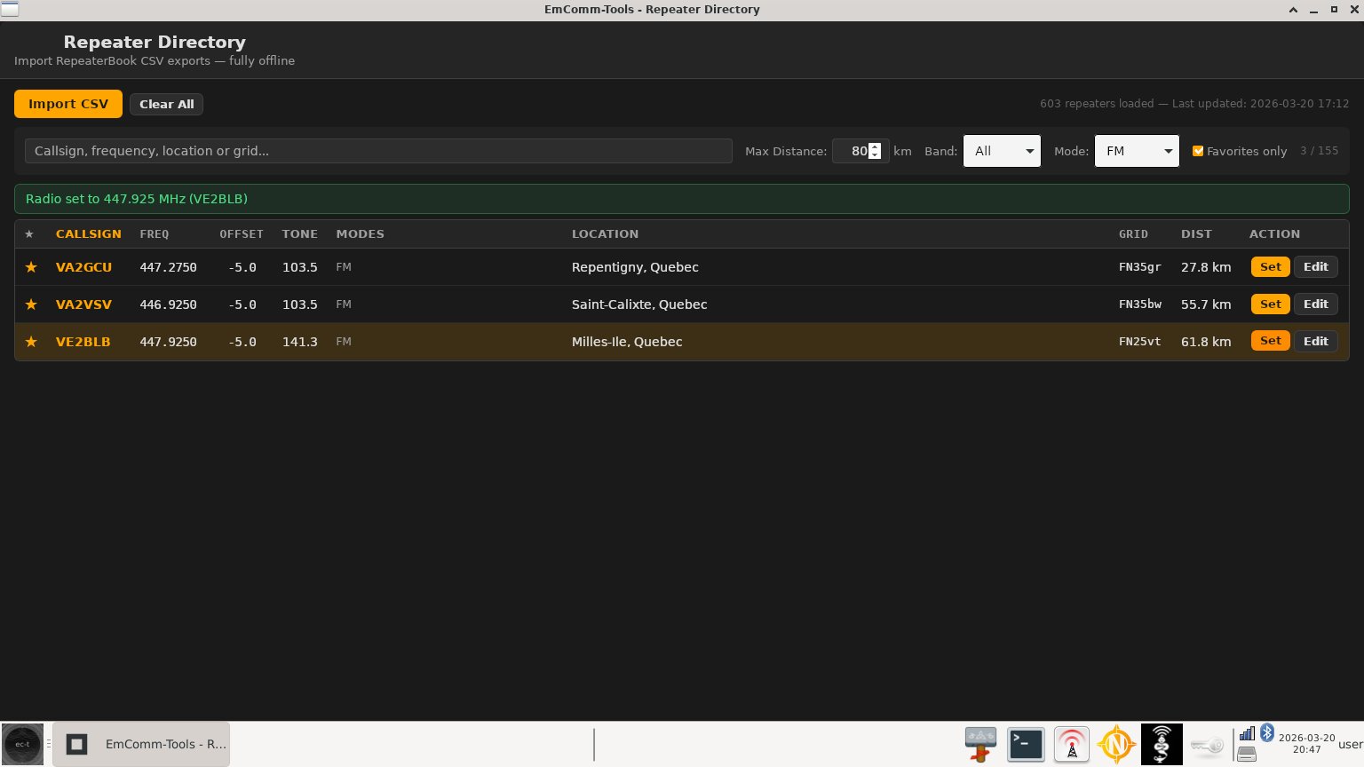Select the VE2BLB callsign
The height and width of the screenshot is (767, 1364).
(83, 342)
